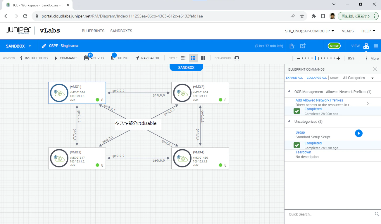Click the zoom slider handle

pos(315,58)
